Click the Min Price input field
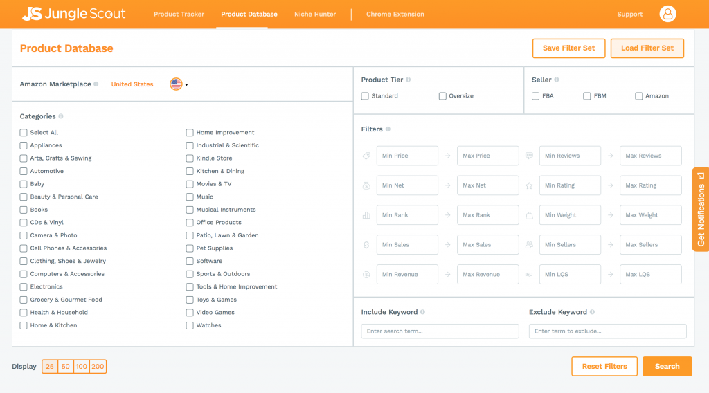 point(407,156)
